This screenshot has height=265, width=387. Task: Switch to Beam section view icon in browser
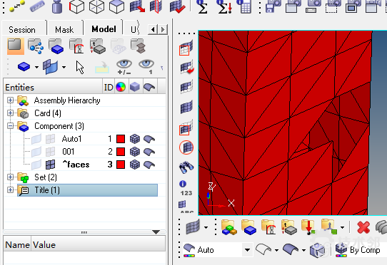[139, 46]
